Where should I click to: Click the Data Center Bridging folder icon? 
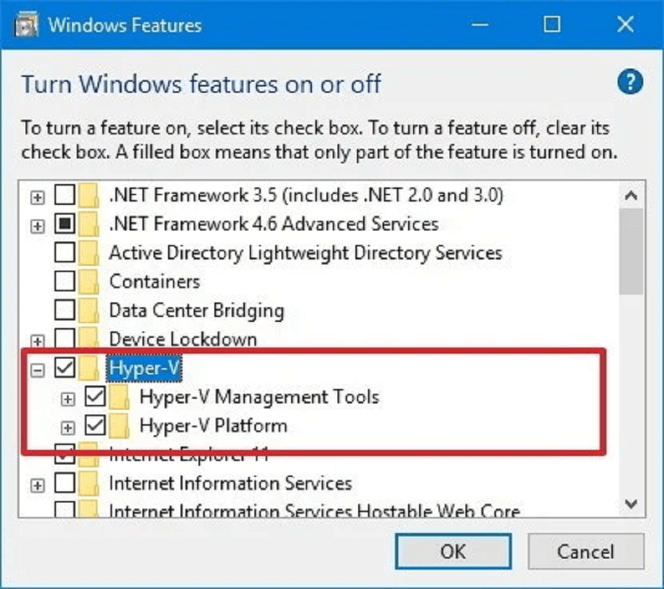[89, 310]
